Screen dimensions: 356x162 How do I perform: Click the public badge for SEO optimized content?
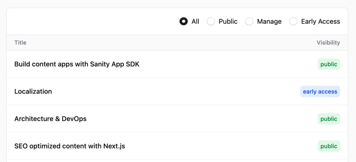(x=329, y=146)
